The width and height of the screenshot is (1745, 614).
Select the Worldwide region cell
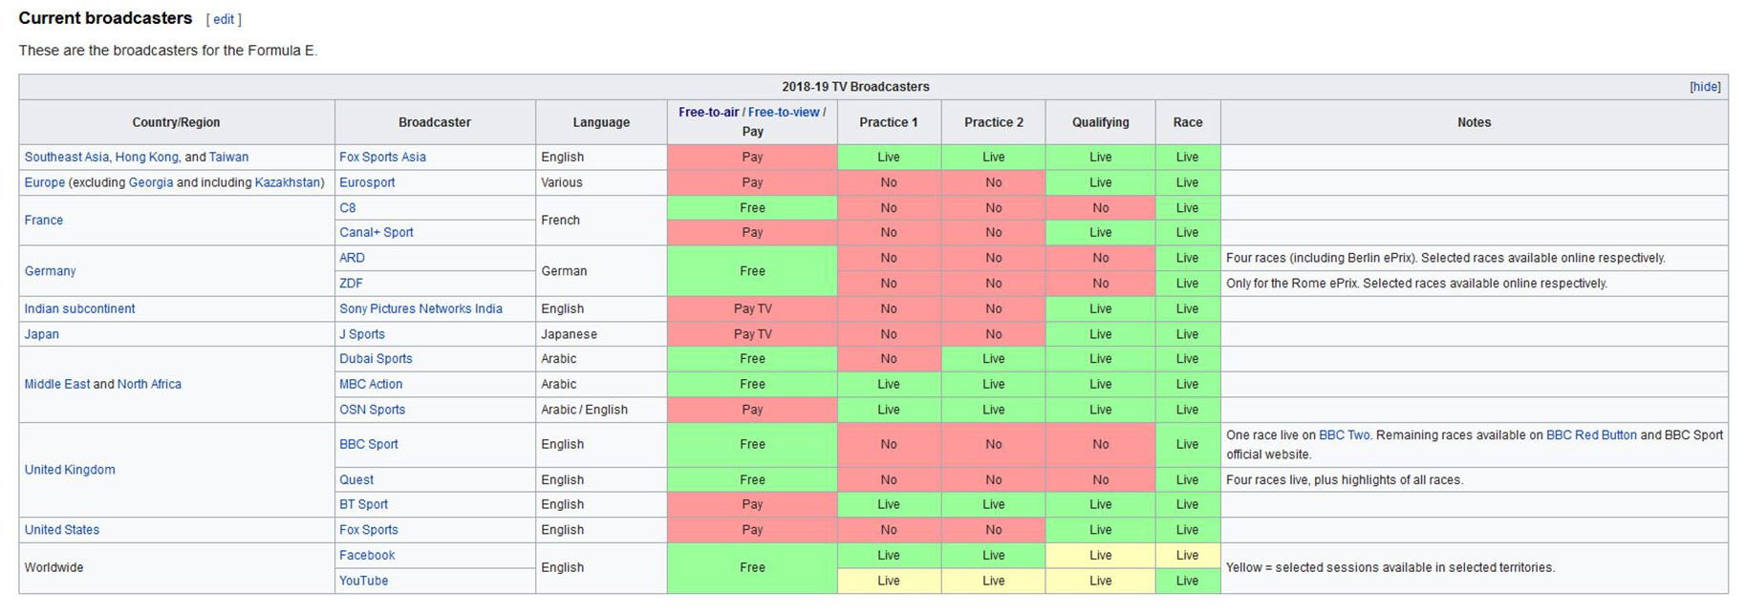pyautogui.click(x=176, y=568)
